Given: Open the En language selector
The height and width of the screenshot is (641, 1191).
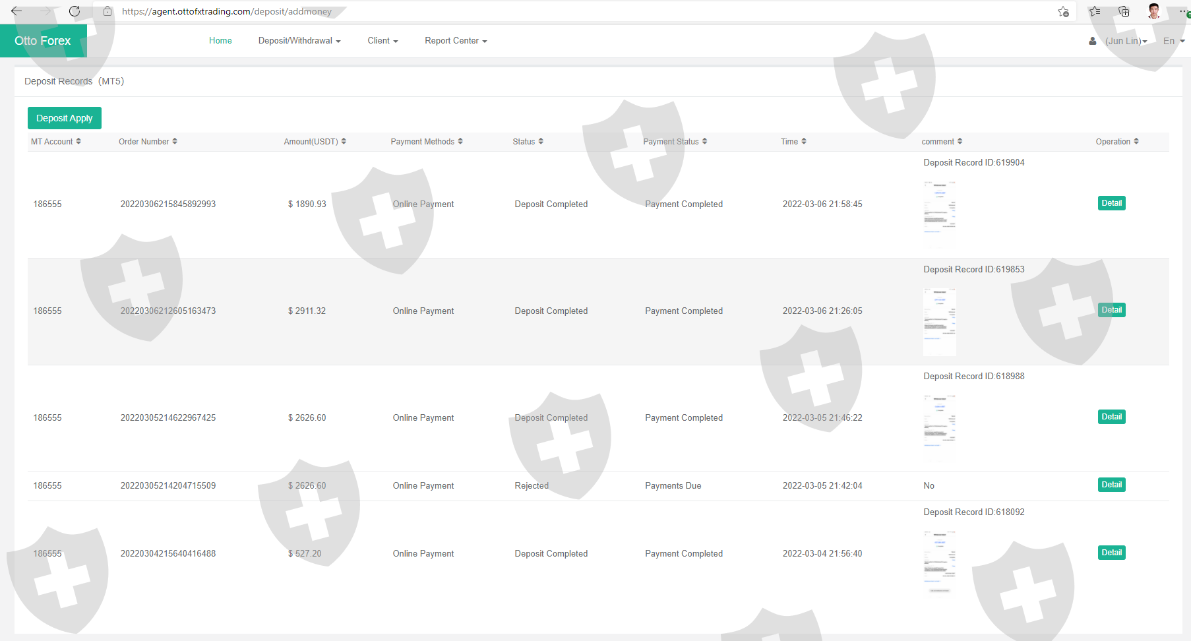Looking at the screenshot, I should [1173, 41].
